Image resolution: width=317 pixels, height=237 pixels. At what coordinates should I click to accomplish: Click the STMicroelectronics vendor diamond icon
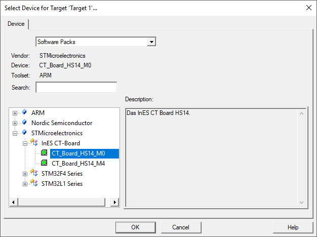(24, 133)
